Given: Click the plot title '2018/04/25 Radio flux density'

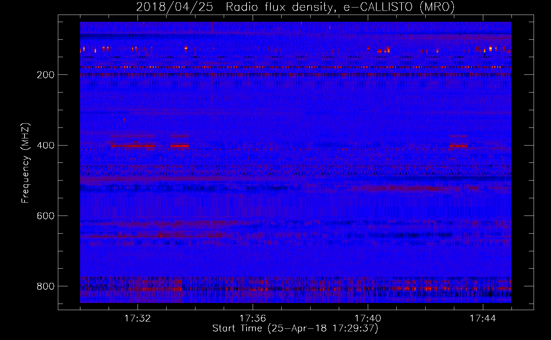Looking at the screenshot, I should [295, 7].
